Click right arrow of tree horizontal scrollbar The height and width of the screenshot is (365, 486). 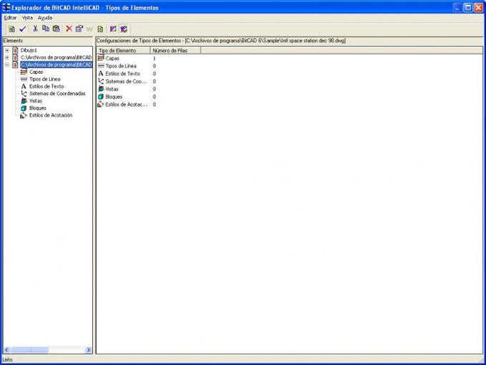pos(89,350)
